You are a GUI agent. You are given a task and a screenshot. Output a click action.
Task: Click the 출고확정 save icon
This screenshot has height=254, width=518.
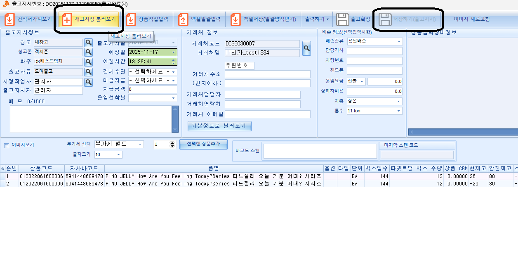click(343, 19)
